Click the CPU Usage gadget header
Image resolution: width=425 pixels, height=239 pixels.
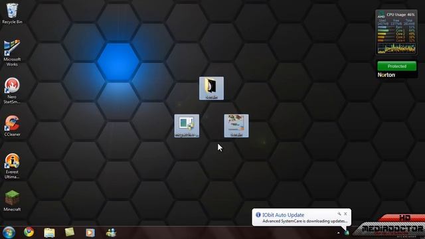(x=400, y=15)
